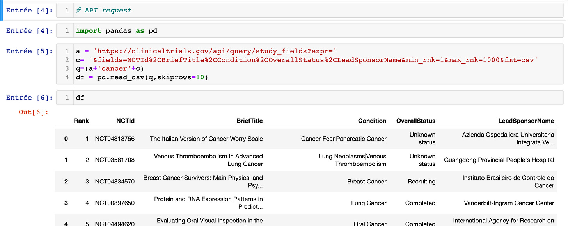
Task: Click the Out[6]: output prompt
Action: [34, 112]
